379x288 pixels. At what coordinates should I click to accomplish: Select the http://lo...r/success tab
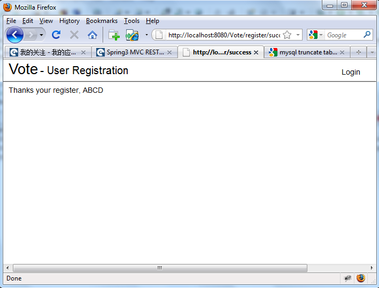click(x=221, y=52)
